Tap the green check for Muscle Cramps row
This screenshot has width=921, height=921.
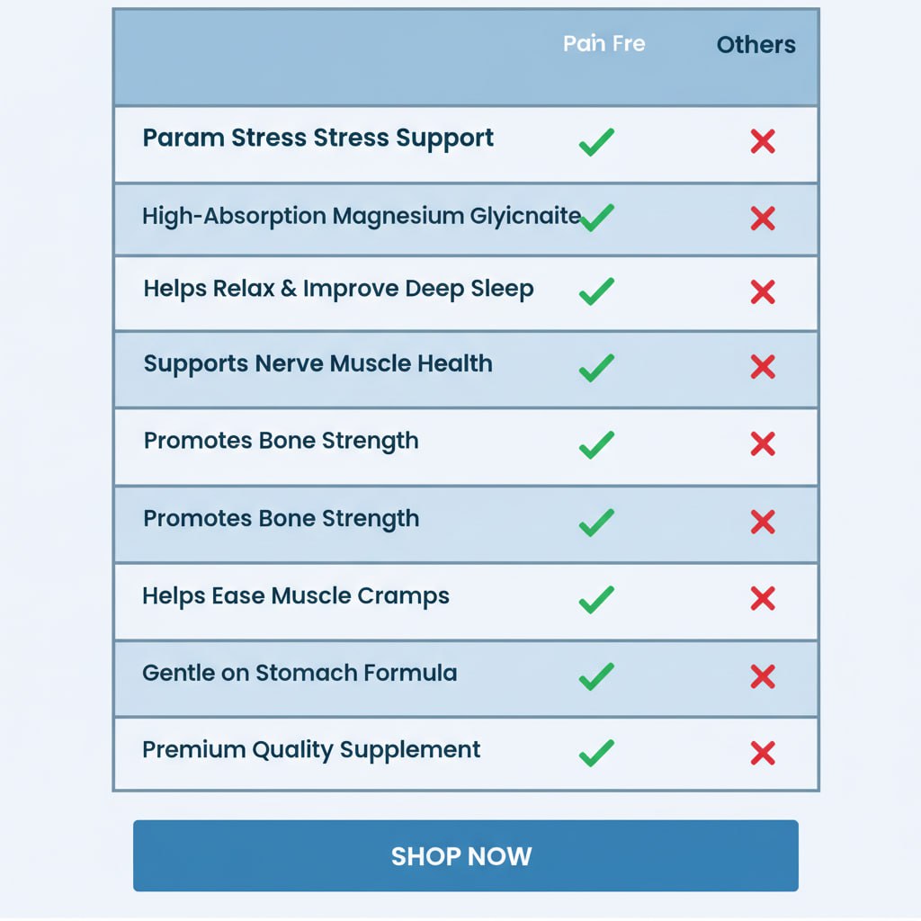click(x=596, y=599)
